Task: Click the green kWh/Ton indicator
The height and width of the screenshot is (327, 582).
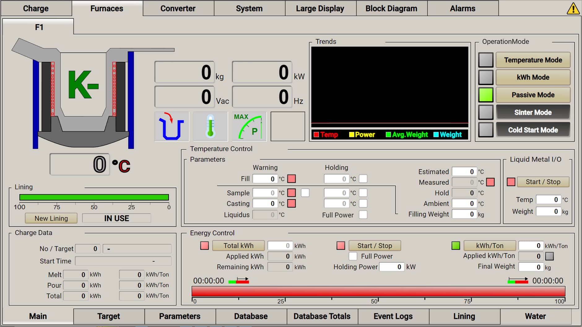Action: pyautogui.click(x=456, y=246)
